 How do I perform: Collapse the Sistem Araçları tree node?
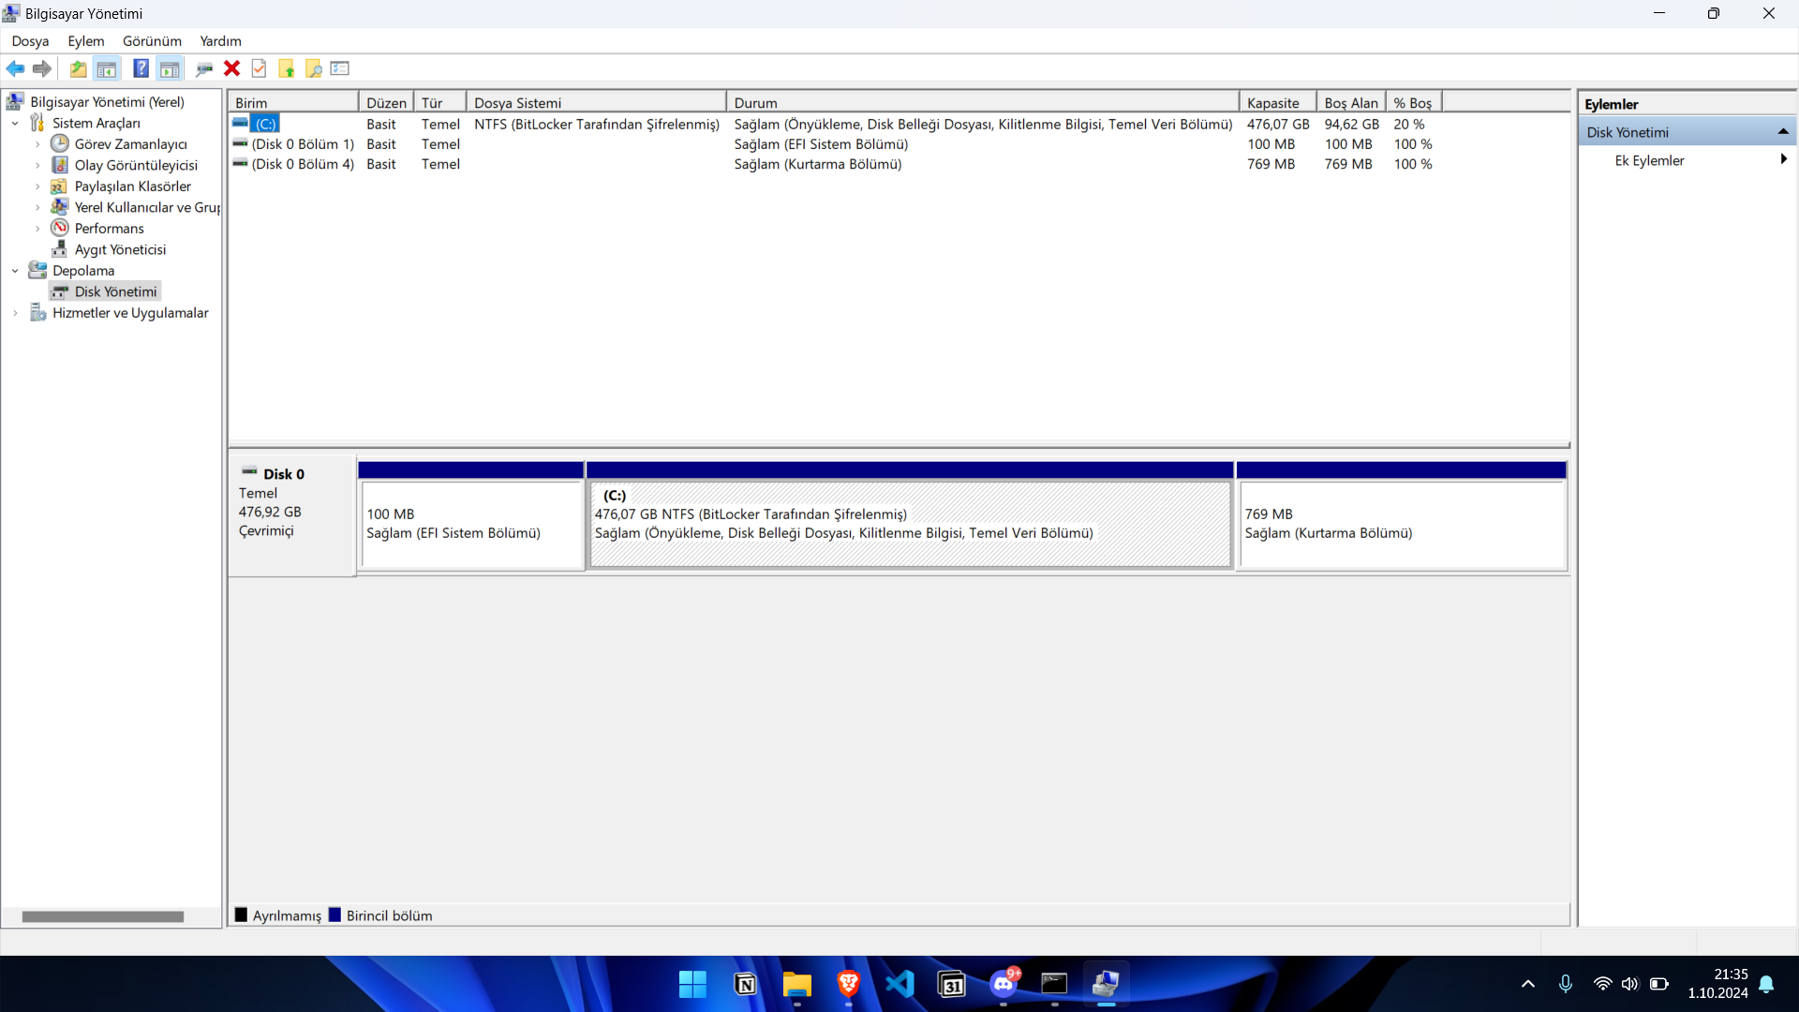pyautogui.click(x=15, y=124)
